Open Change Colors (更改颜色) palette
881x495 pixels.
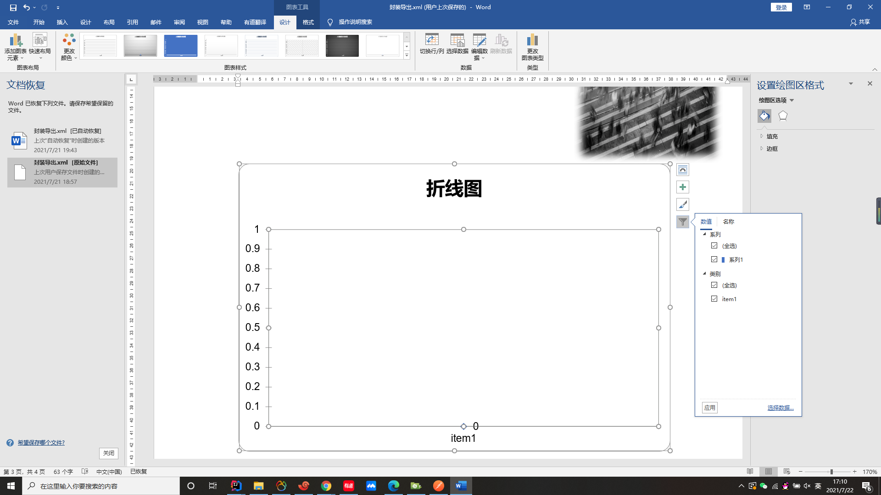(69, 47)
